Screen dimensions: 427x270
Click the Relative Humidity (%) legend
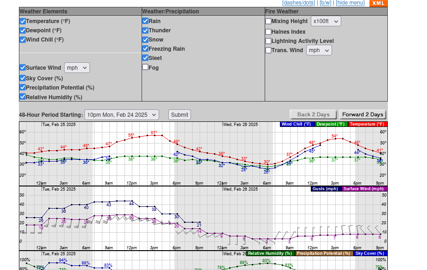pos(270,253)
